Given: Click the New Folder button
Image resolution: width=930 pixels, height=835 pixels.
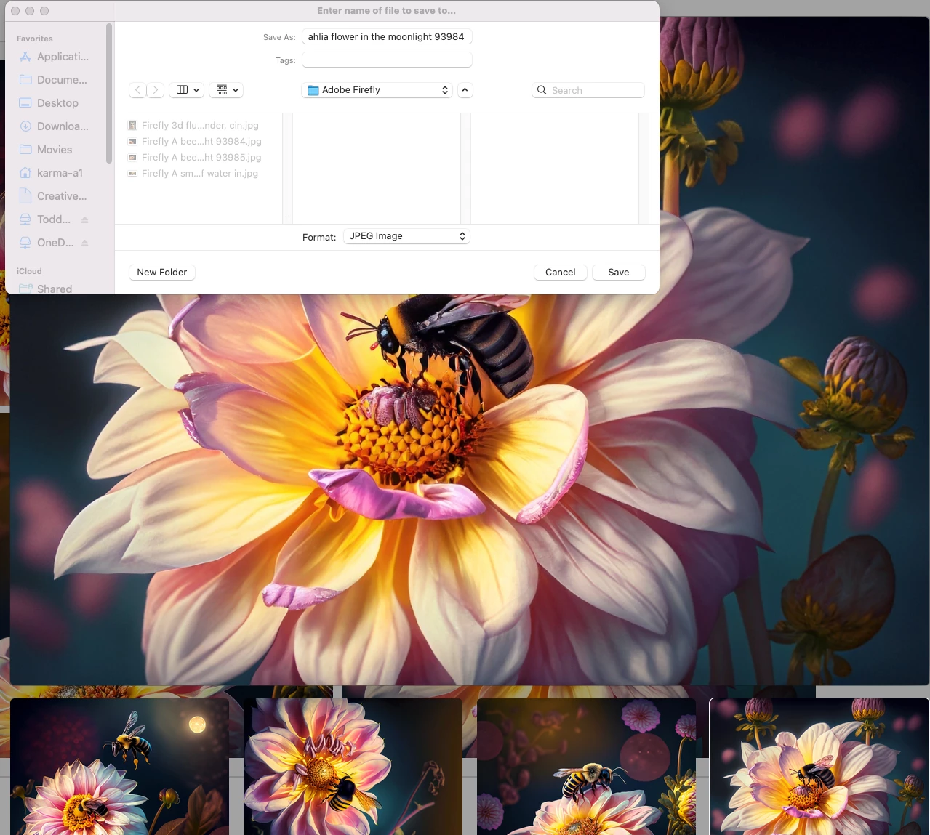Looking at the screenshot, I should (162, 272).
